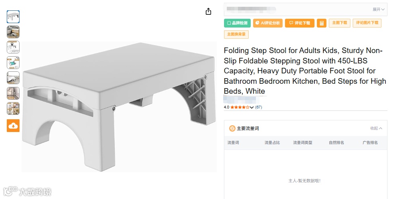393x199 pixels.
Task: Open the (67) reviews count link
Action: [x=259, y=107]
